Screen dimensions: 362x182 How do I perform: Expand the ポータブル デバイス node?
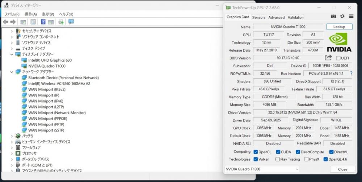click(x=12, y=159)
